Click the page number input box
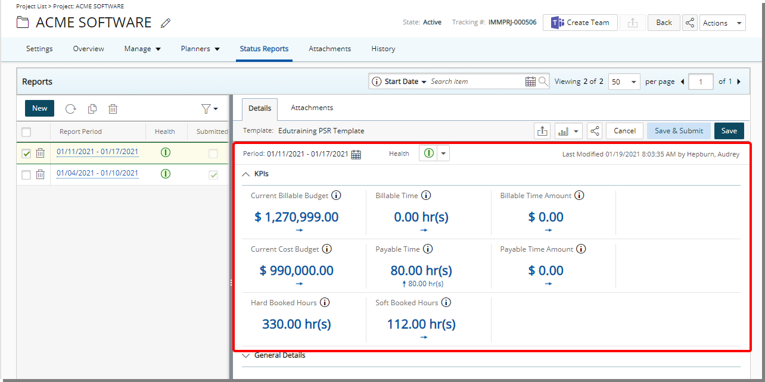 701,82
